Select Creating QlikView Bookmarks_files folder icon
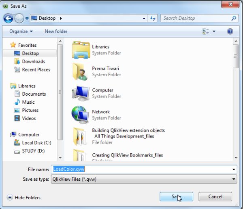 tap(80, 155)
